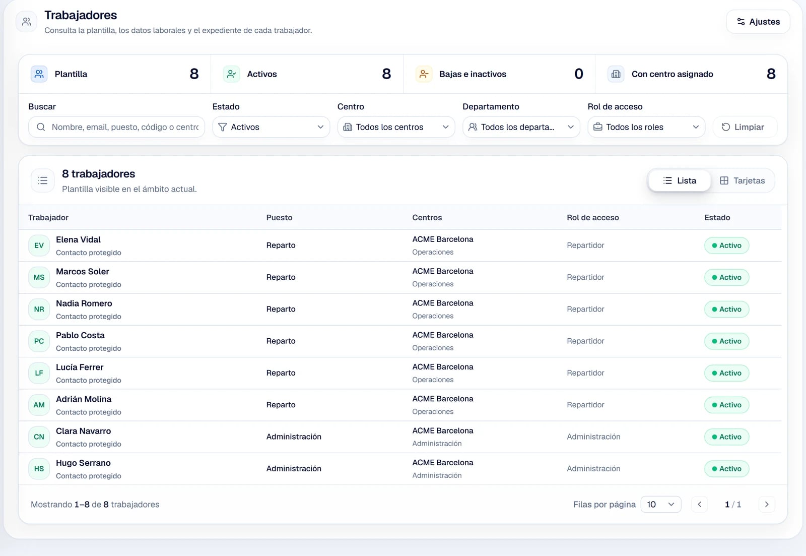Click the Trabajadores page header icon
Image resolution: width=806 pixels, height=556 pixels.
pyautogui.click(x=27, y=22)
